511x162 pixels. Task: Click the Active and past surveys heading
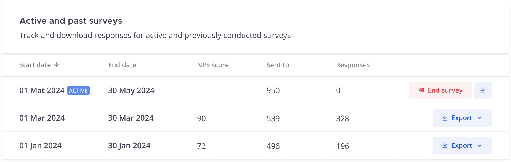(71, 20)
